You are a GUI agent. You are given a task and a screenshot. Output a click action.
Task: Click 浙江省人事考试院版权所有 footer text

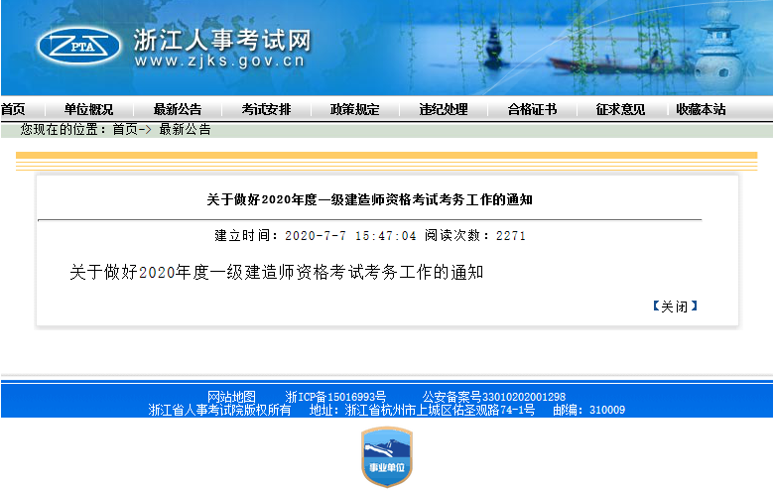[x=219, y=410]
